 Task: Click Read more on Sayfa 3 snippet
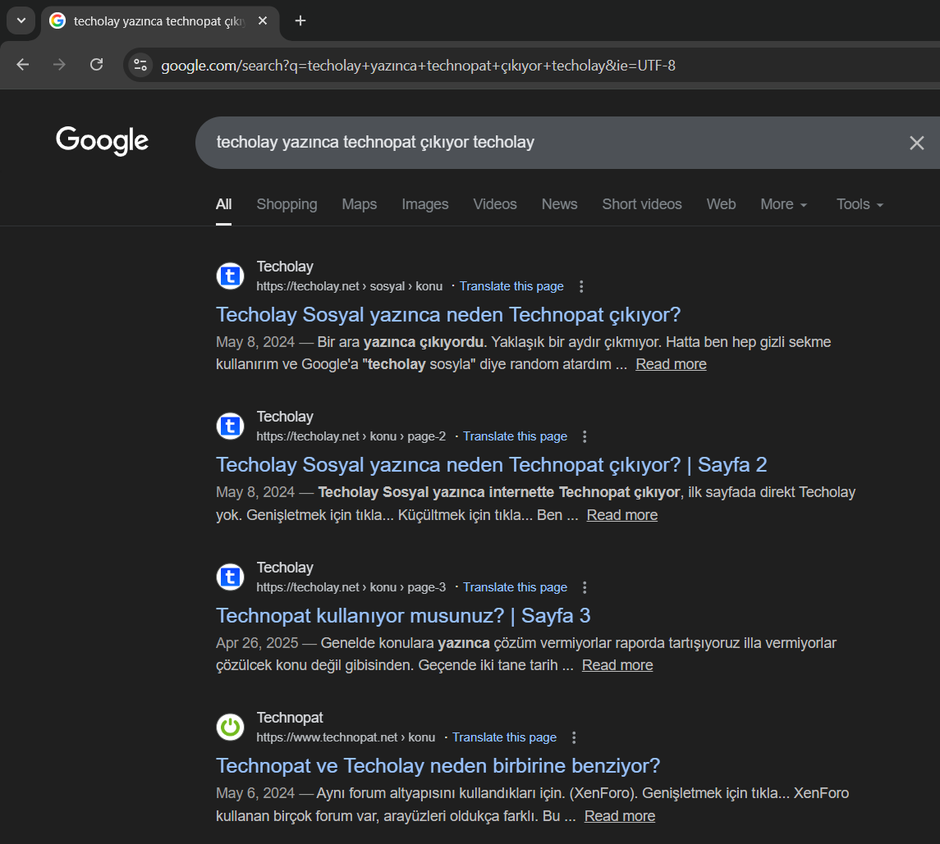[x=617, y=665]
